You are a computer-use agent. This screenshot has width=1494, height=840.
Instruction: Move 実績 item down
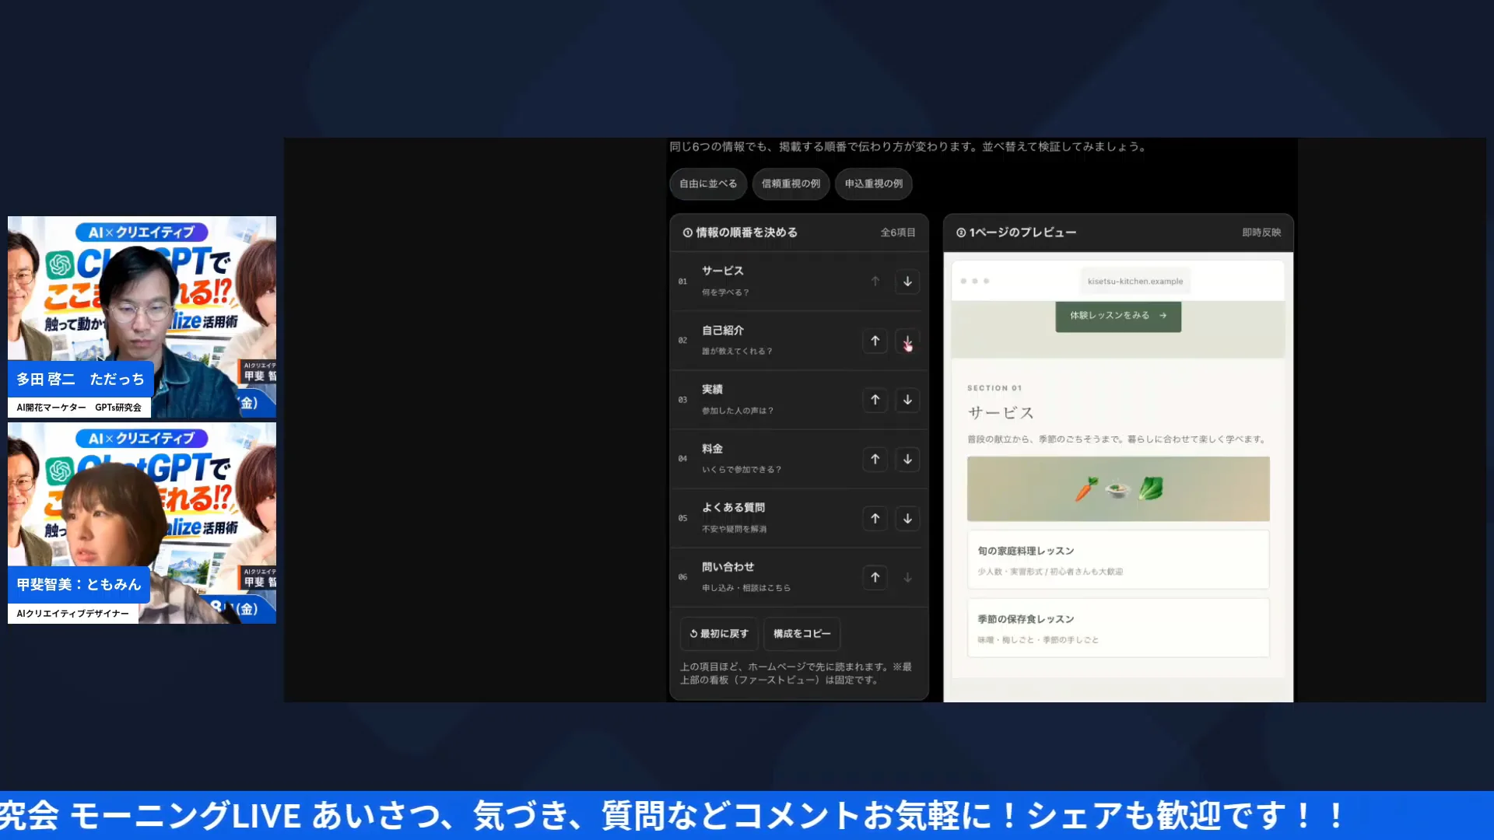[x=907, y=400]
